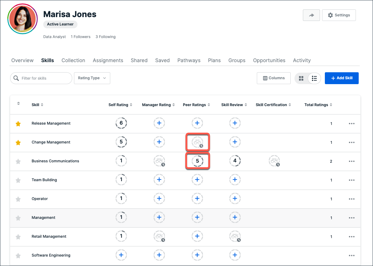The width and height of the screenshot is (373, 266).
Task: Open the share profile arrow icon
Action: tap(311, 15)
